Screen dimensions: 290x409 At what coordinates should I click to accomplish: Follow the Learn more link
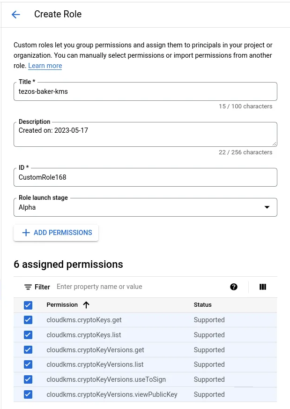point(45,66)
